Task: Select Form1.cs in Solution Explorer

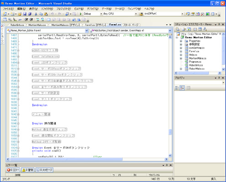Action: coord(194,51)
